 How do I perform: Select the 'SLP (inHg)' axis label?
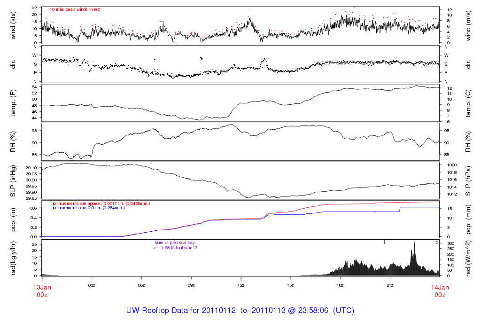pos(13,180)
